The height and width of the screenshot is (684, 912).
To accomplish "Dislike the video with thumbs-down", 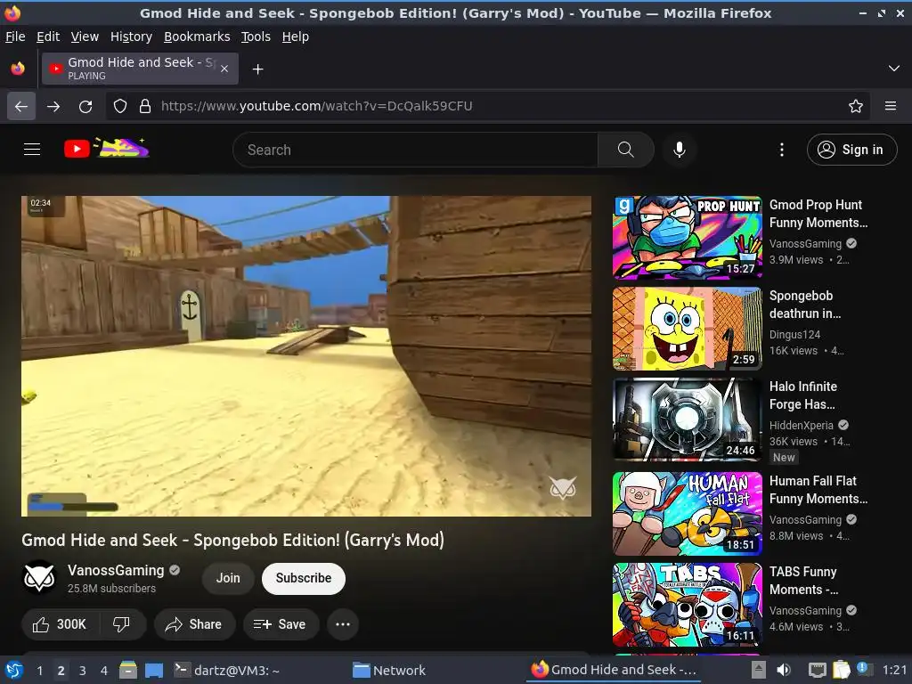I will 121,624.
